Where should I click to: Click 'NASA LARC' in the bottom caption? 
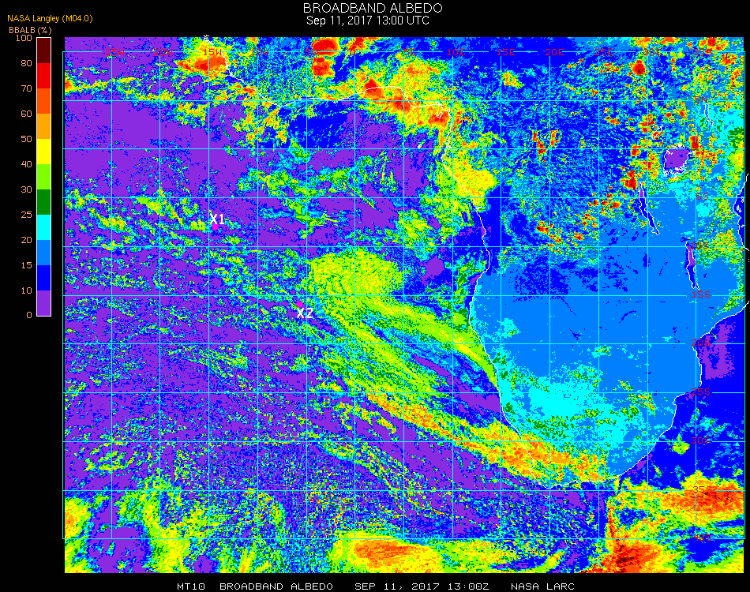coord(542,586)
